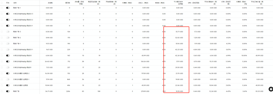Open the help question-mark icon
This screenshot has height=94, width=273.
[x=270, y=89]
